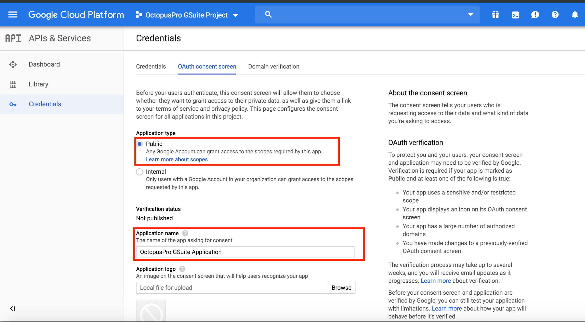
Task: Switch to the Credentials tab
Action: 151,66
